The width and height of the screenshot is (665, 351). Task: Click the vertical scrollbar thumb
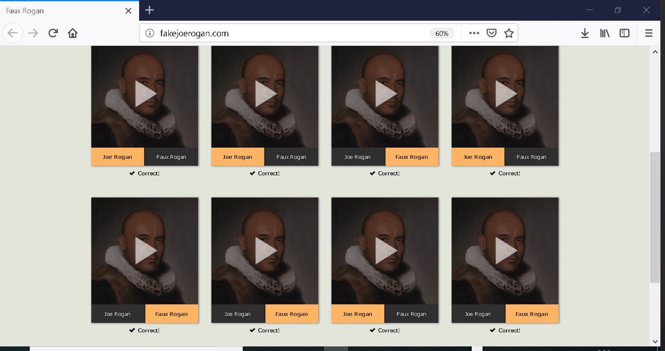point(655,218)
